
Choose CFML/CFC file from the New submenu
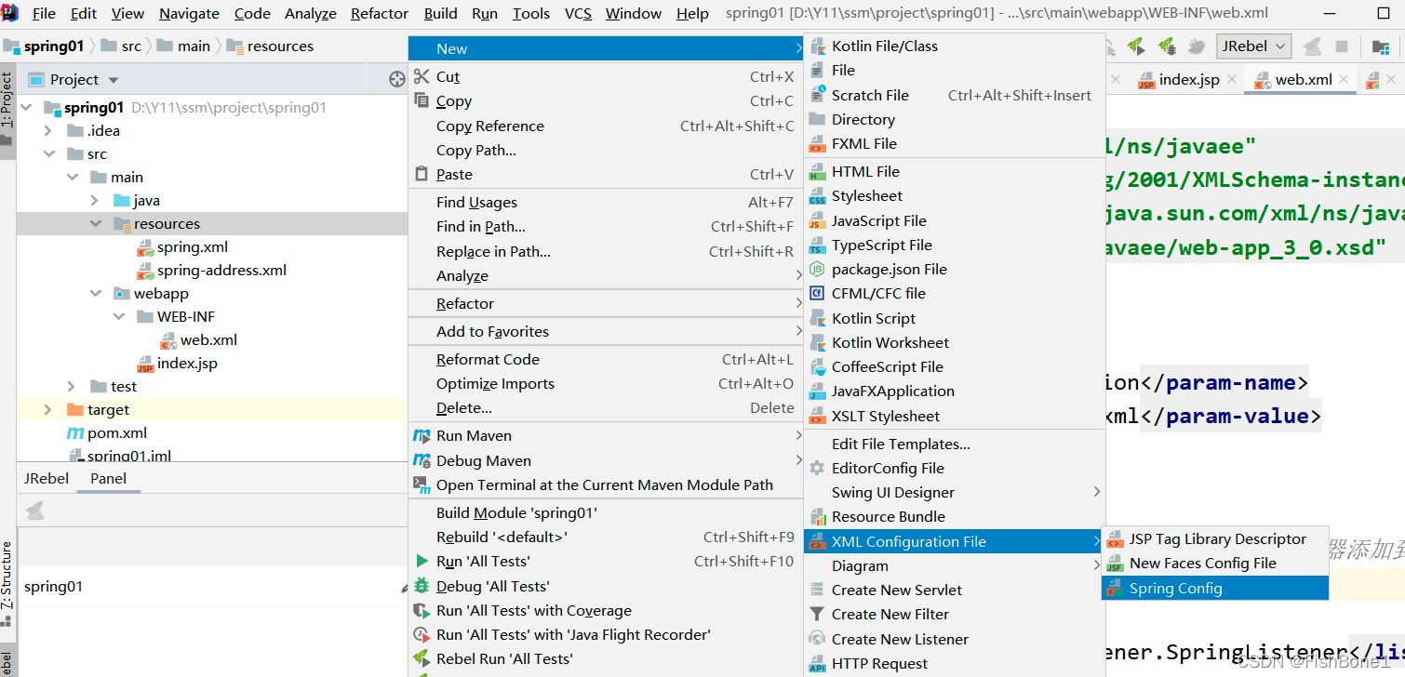(x=954, y=294)
